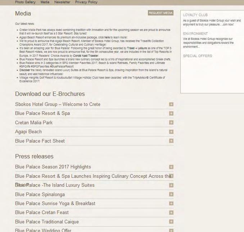This screenshot has width=244, height=232.
Task: Open Blue Palace Cretan Feast press release
Action: (94, 213)
